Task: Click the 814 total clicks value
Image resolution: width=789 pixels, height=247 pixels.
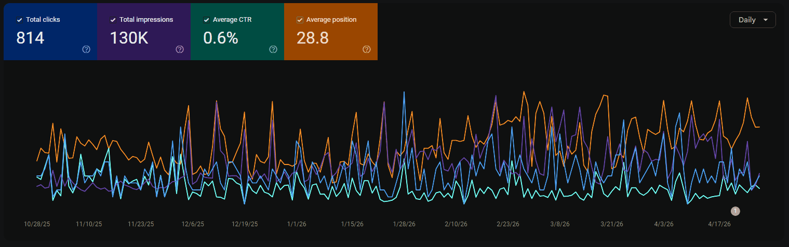Action: point(30,38)
